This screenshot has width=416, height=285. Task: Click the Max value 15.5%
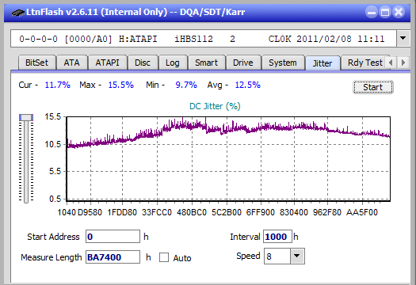pyautogui.click(x=121, y=85)
